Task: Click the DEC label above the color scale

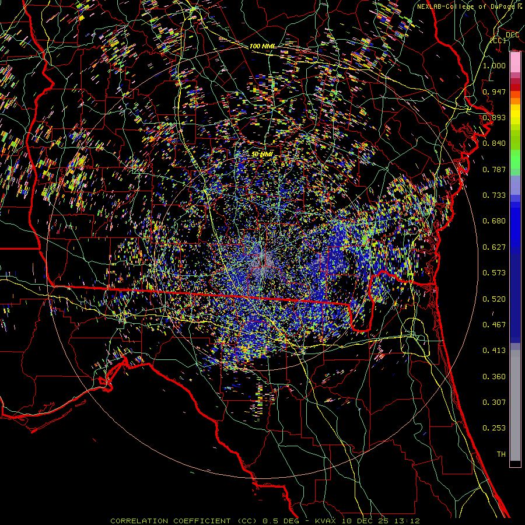Action: pos(512,34)
